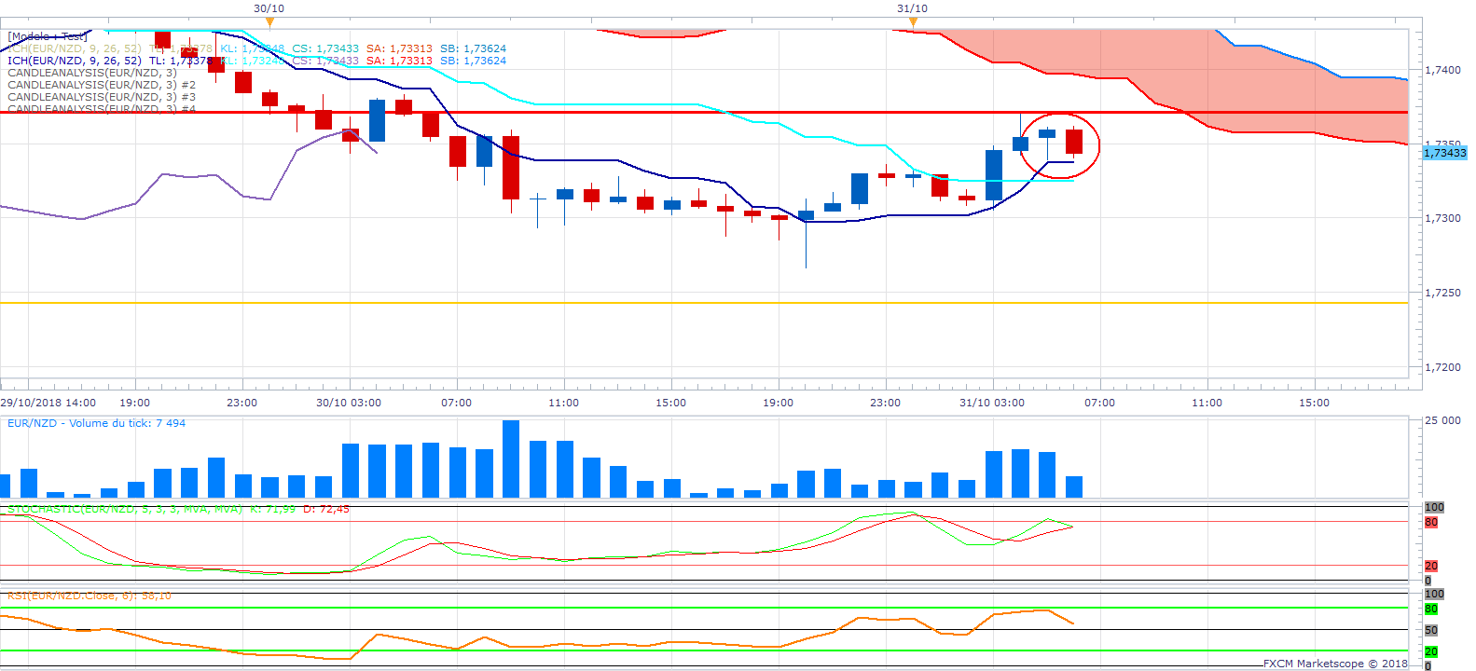The height and width of the screenshot is (671, 1476).
Task: Select the gray 100 tag in Stochastic panel
Action: click(x=1434, y=508)
